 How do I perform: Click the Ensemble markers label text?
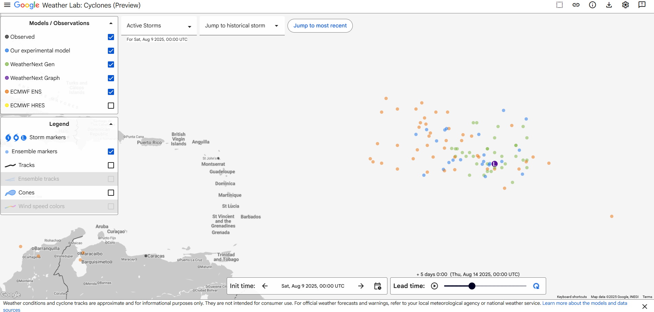(34, 151)
